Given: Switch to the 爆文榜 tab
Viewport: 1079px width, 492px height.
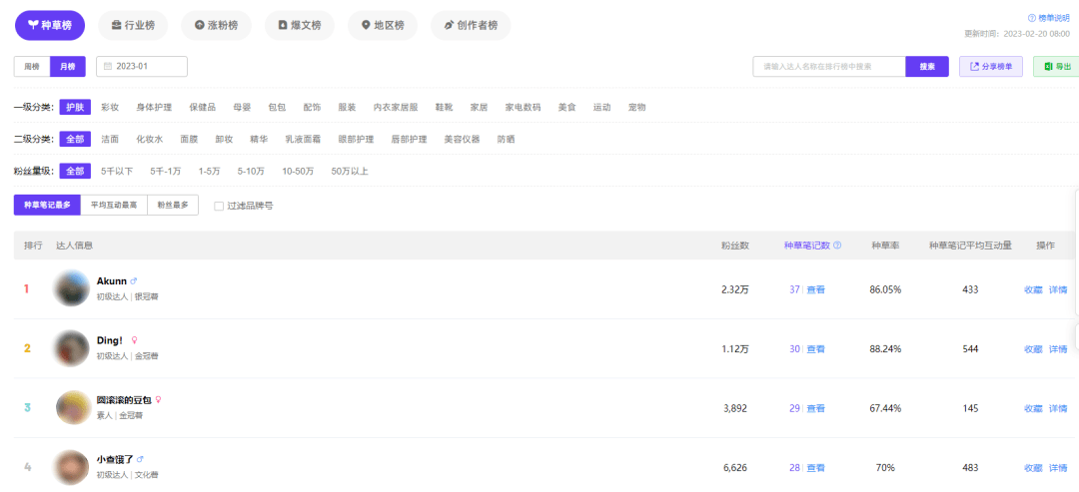Looking at the screenshot, I should pos(300,25).
